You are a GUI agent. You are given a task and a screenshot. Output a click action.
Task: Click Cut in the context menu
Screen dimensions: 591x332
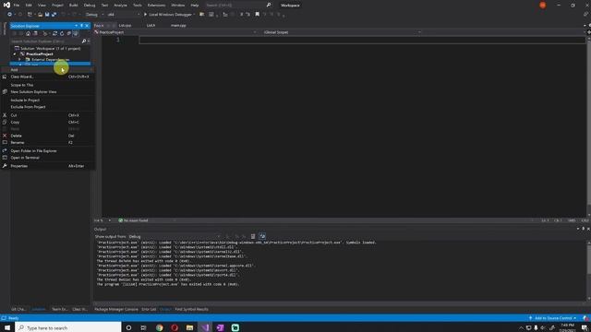[x=47, y=115]
